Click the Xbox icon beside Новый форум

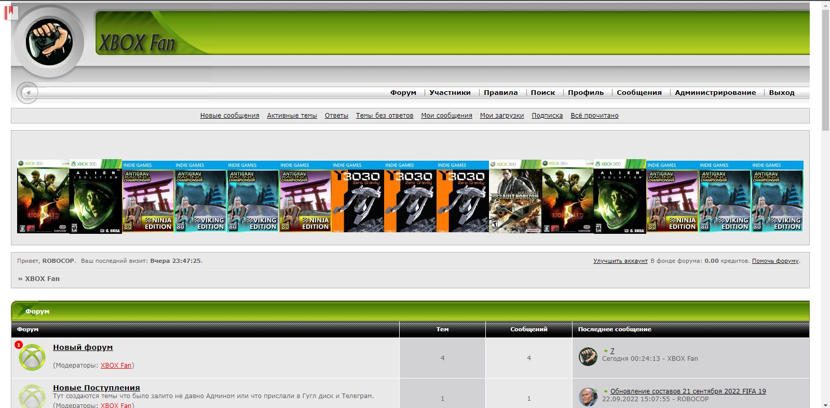click(32, 357)
